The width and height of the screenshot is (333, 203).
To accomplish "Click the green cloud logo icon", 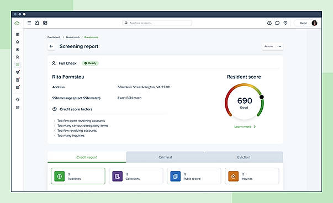I will pos(17,23).
